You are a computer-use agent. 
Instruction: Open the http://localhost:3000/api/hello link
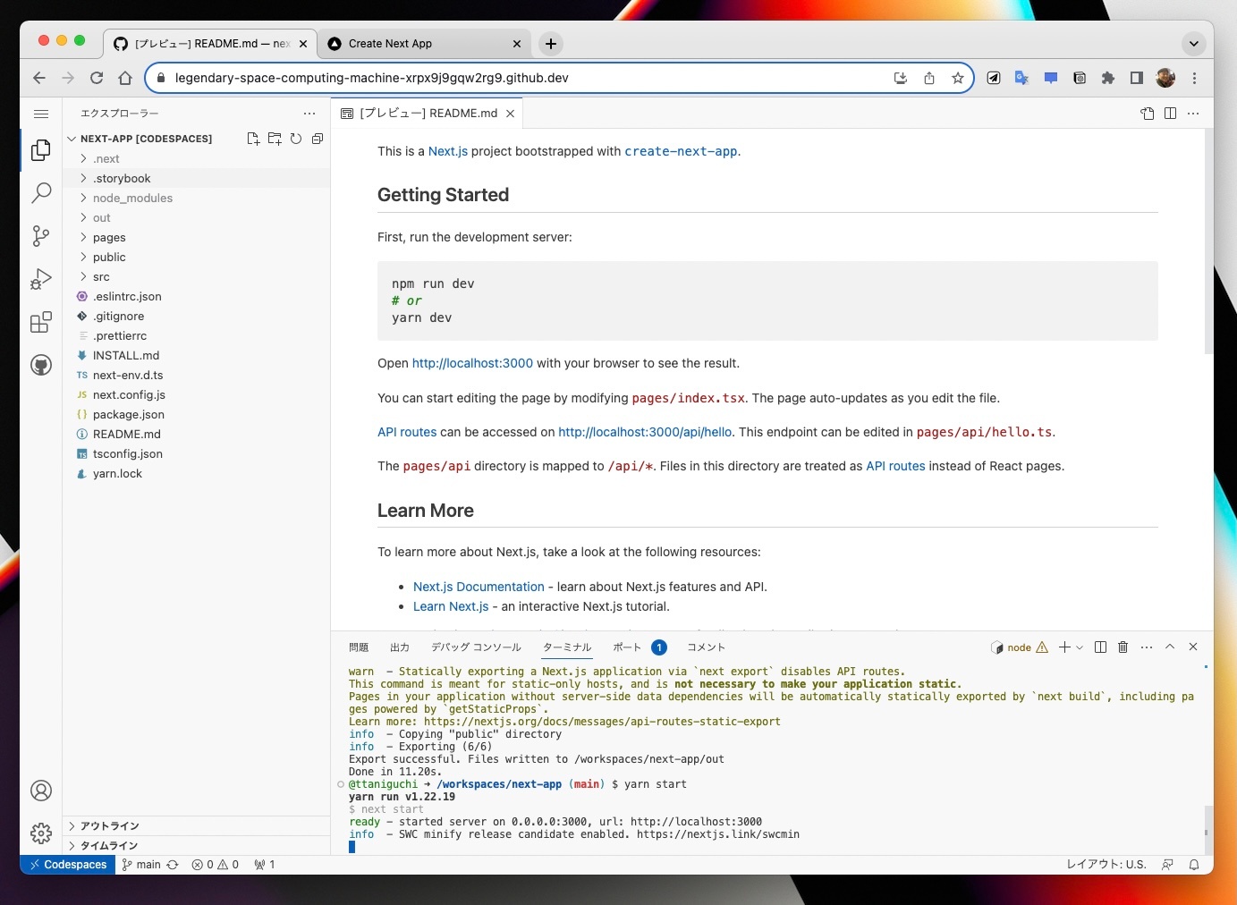pyautogui.click(x=645, y=432)
